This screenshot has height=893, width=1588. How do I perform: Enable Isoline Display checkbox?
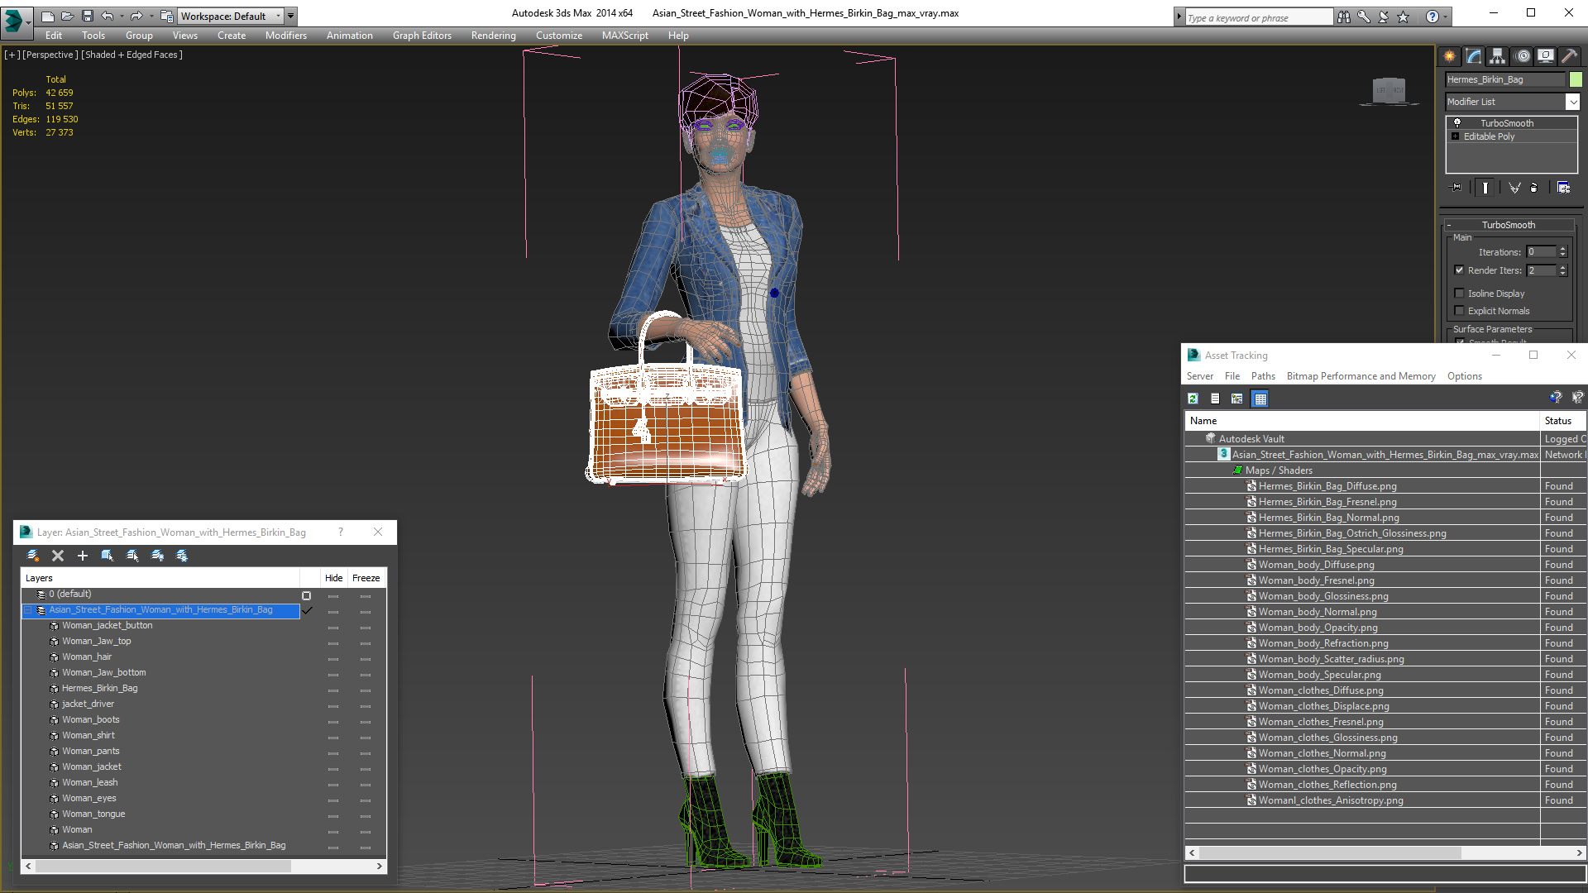pos(1460,294)
